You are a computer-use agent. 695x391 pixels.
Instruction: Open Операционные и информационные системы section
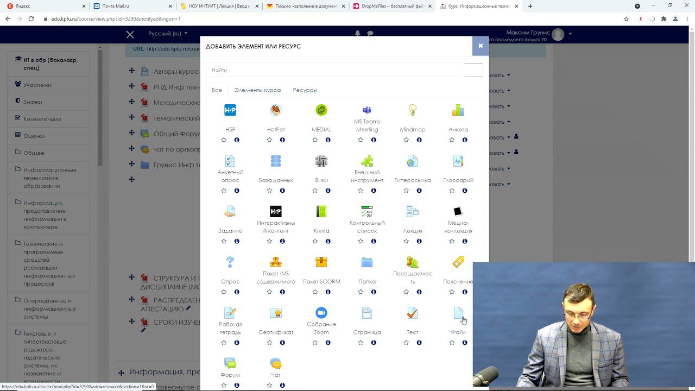click(49, 308)
